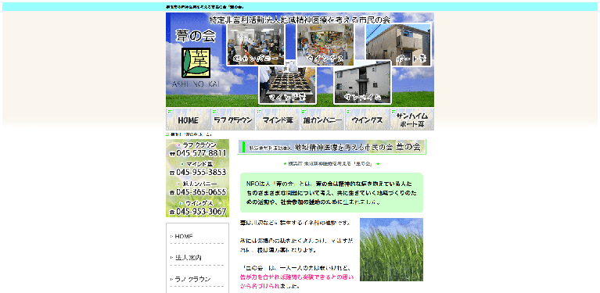The width and height of the screenshot is (600, 293).
Task: Click the 旭カンパニー photo in the banner
Action: tap(256, 45)
